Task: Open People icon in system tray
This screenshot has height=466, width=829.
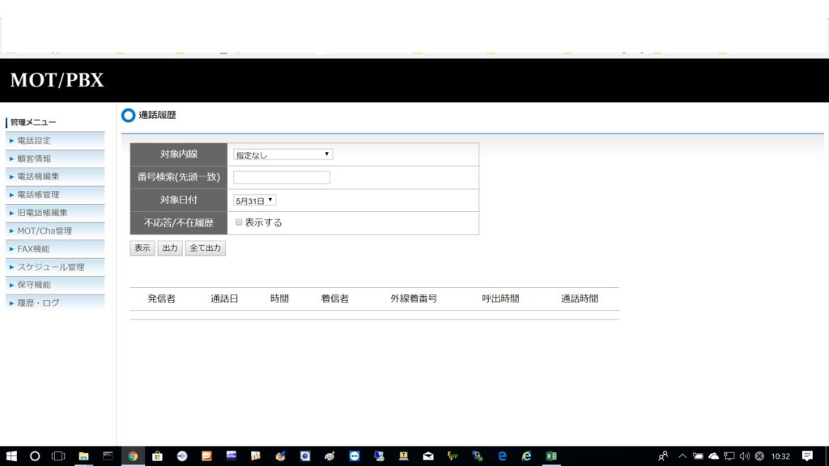Action: pos(663,456)
